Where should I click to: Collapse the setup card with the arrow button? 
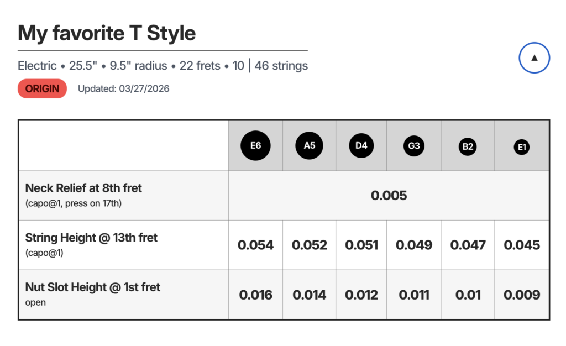click(x=534, y=57)
